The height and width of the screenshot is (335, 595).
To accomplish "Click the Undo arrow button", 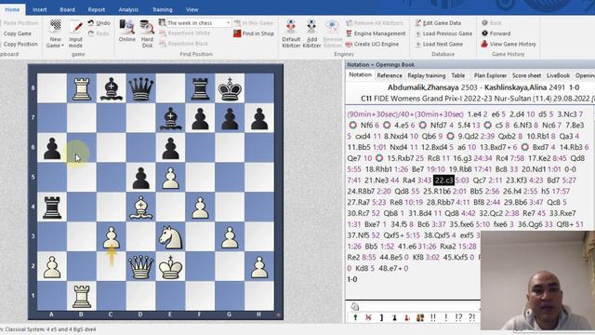I will (99, 22).
